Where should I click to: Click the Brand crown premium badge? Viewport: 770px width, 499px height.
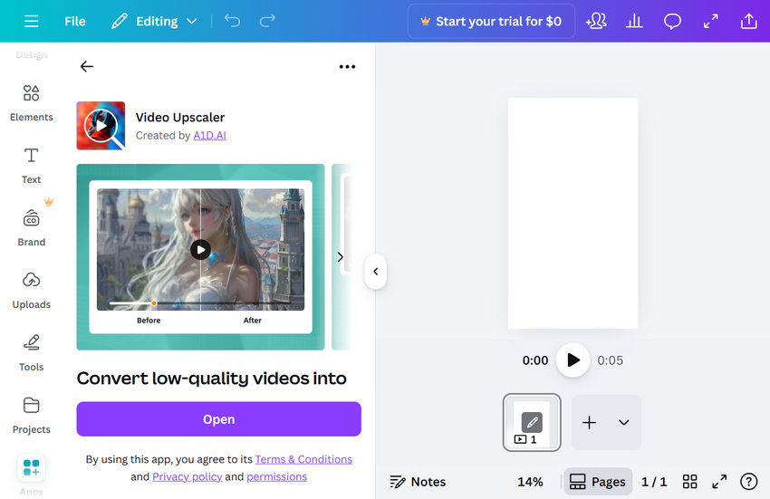coord(49,202)
